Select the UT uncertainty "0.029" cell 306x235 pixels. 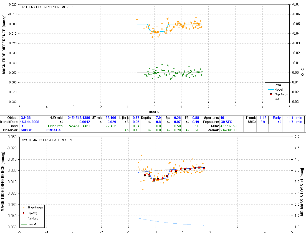(112, 122)
